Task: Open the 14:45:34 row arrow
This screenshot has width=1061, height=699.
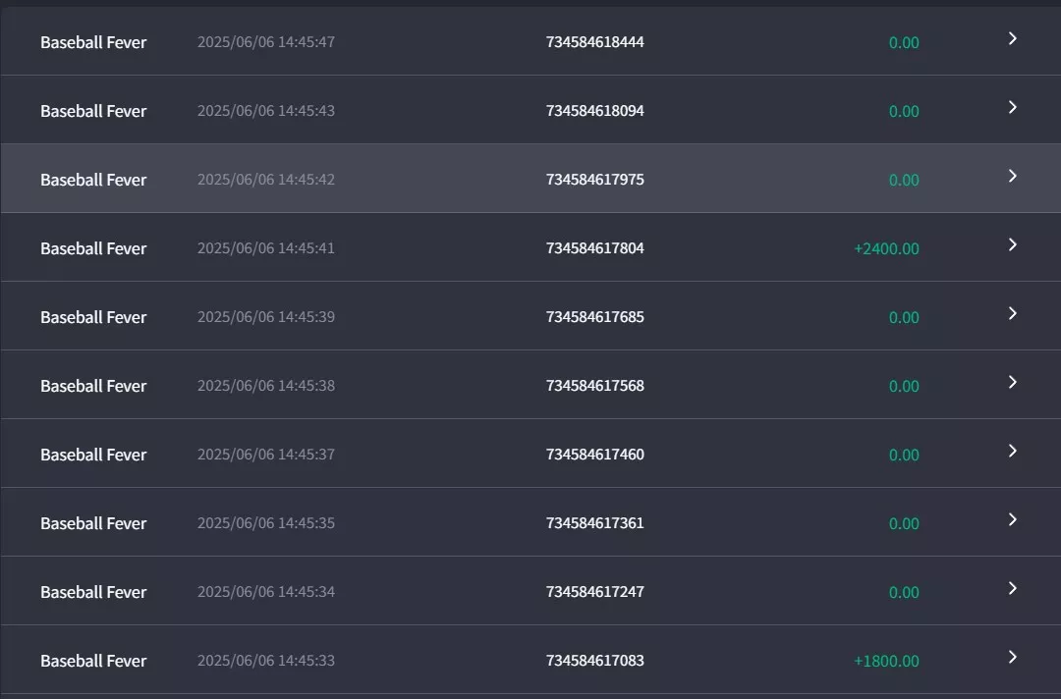Action: [1012, 588]
